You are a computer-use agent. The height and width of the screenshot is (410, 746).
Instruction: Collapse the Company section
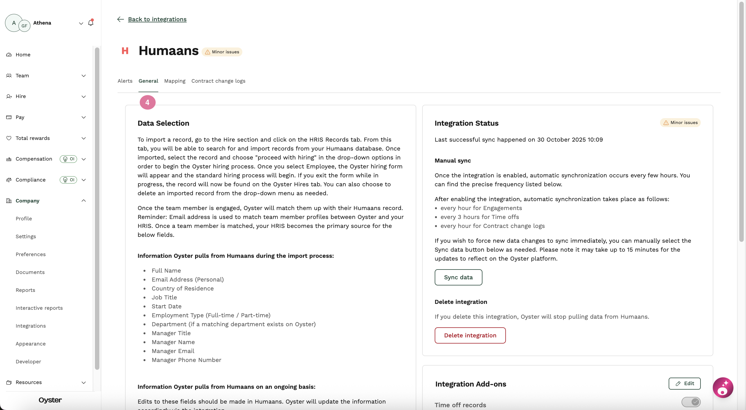tap(84, 201)
